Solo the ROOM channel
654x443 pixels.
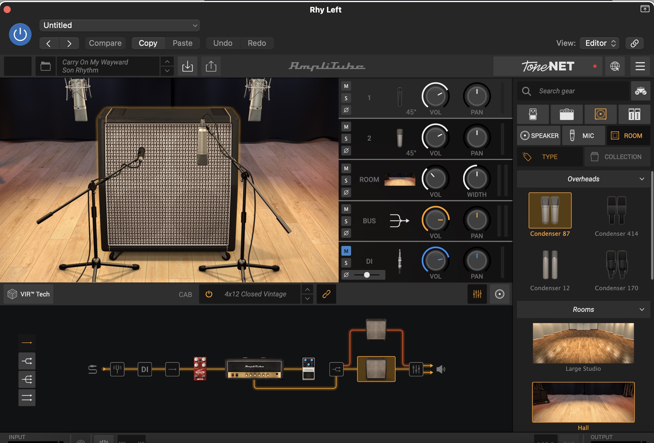[346, 180]
